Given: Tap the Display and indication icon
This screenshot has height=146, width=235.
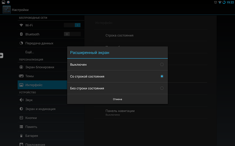Looking at the screenshot, I should point(22,109).
